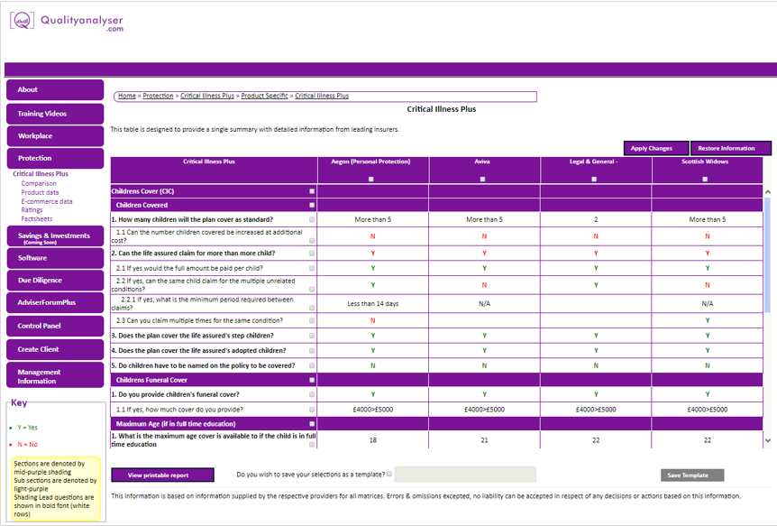Screen dimensions: 777x526
Task: Click the Protection breadcrumb link
Action: pyautogui.click(x=158, y=96)
